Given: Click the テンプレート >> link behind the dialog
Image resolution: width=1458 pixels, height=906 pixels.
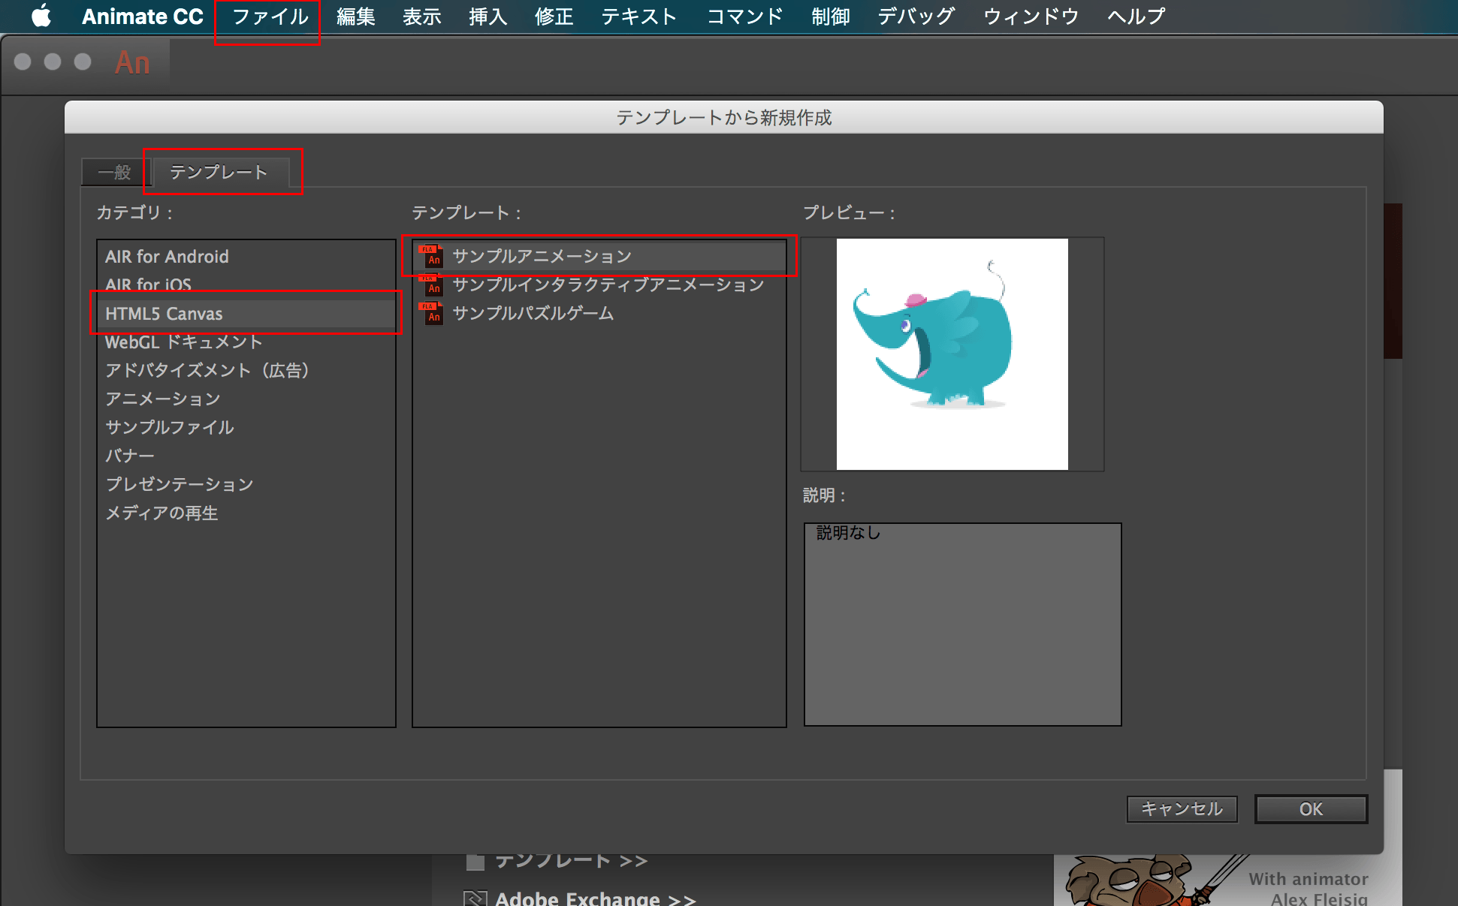Looking at the screenshot, I should pos(571,861).
